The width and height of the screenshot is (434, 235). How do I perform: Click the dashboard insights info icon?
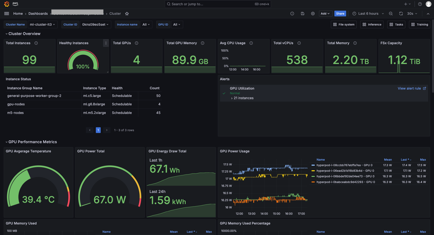(292, 14)
